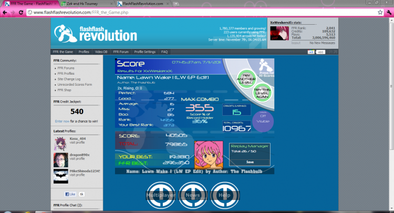Viewport: 394px width, 213px height.
Task: Save replay in Replay Manager
Action: [250, 162]
